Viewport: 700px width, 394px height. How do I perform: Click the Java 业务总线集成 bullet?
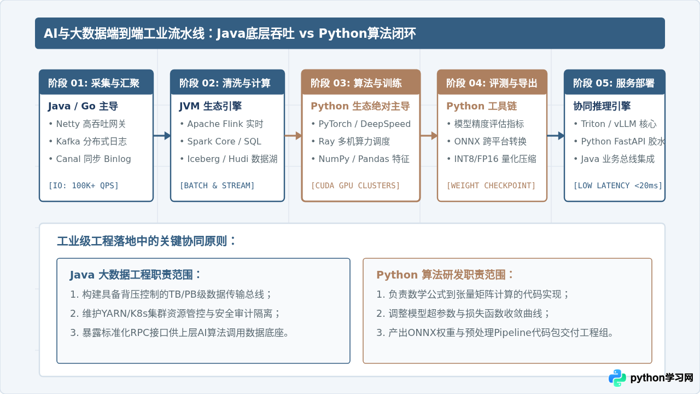point(614,159)
